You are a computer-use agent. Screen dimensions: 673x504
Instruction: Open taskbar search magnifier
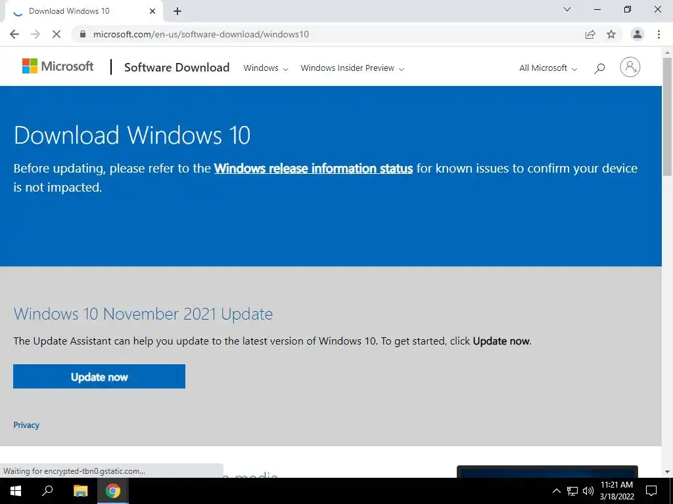[x=47, y=491]
